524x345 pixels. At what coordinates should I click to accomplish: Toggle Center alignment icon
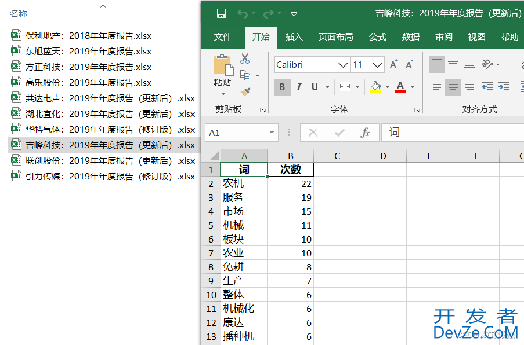point(453,87)
